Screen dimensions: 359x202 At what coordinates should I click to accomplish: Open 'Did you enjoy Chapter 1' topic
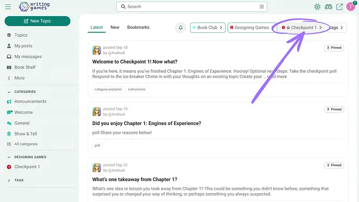147,123
